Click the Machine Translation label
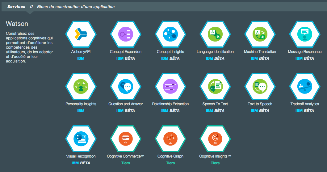The width and height of the screenshot is (327, 172). [260, 52]
